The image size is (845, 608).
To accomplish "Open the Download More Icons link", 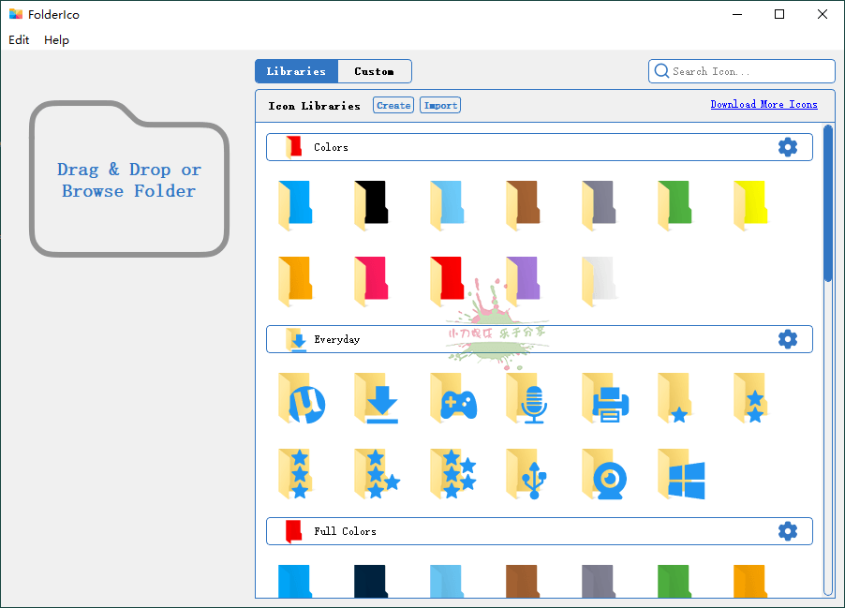I will (x=763, y=104).
